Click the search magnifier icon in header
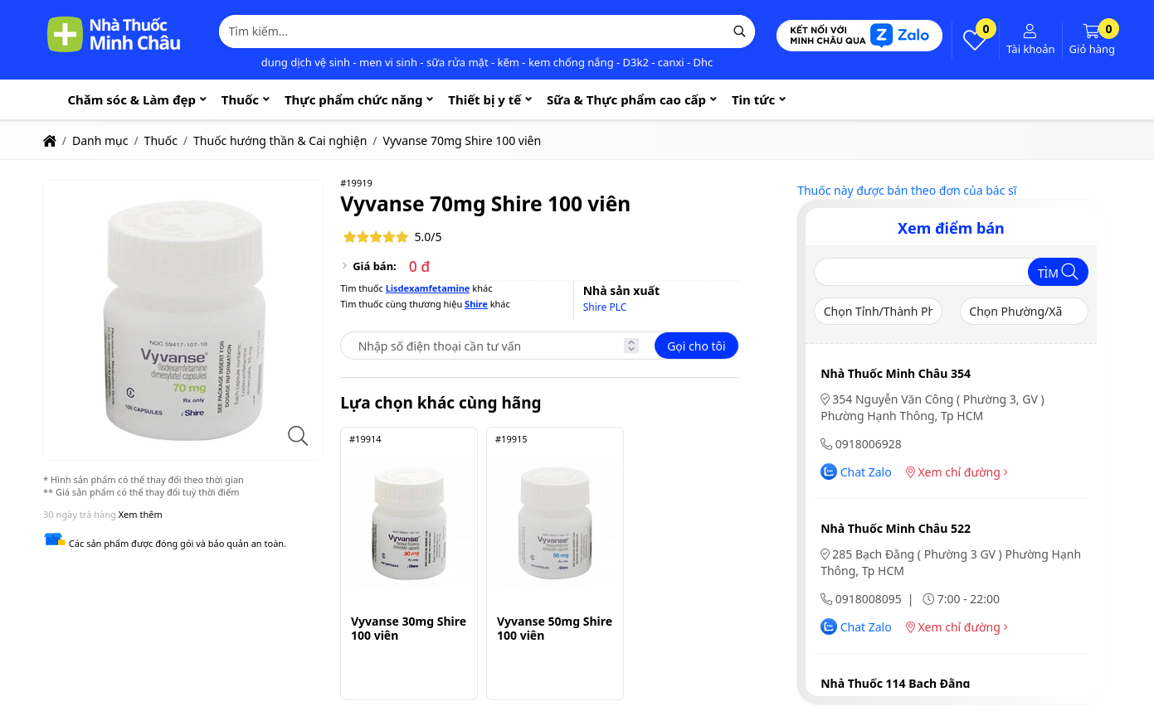Screen dimensions: 1154x711 click(739, 31)
